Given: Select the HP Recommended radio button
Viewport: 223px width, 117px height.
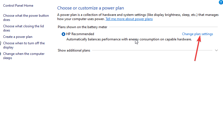Looking at the screenshot, I should (64, 34).
